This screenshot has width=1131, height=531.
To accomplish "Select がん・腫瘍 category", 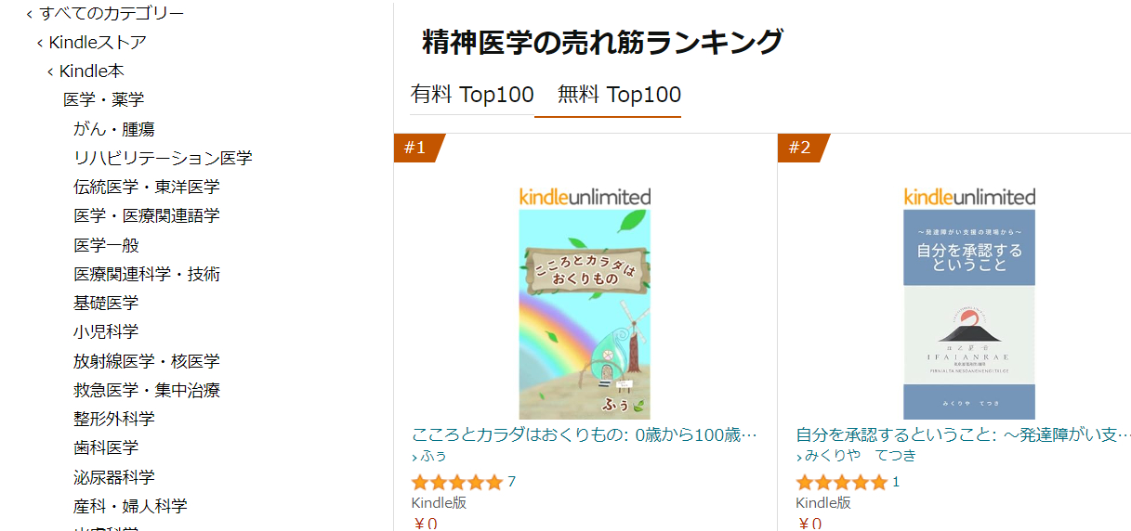I will [x=113, y=129].
